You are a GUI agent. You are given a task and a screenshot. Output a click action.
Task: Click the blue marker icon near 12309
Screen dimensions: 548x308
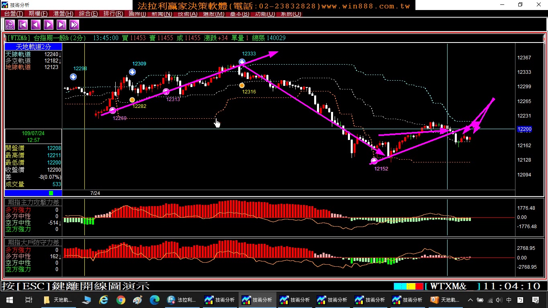132,72
